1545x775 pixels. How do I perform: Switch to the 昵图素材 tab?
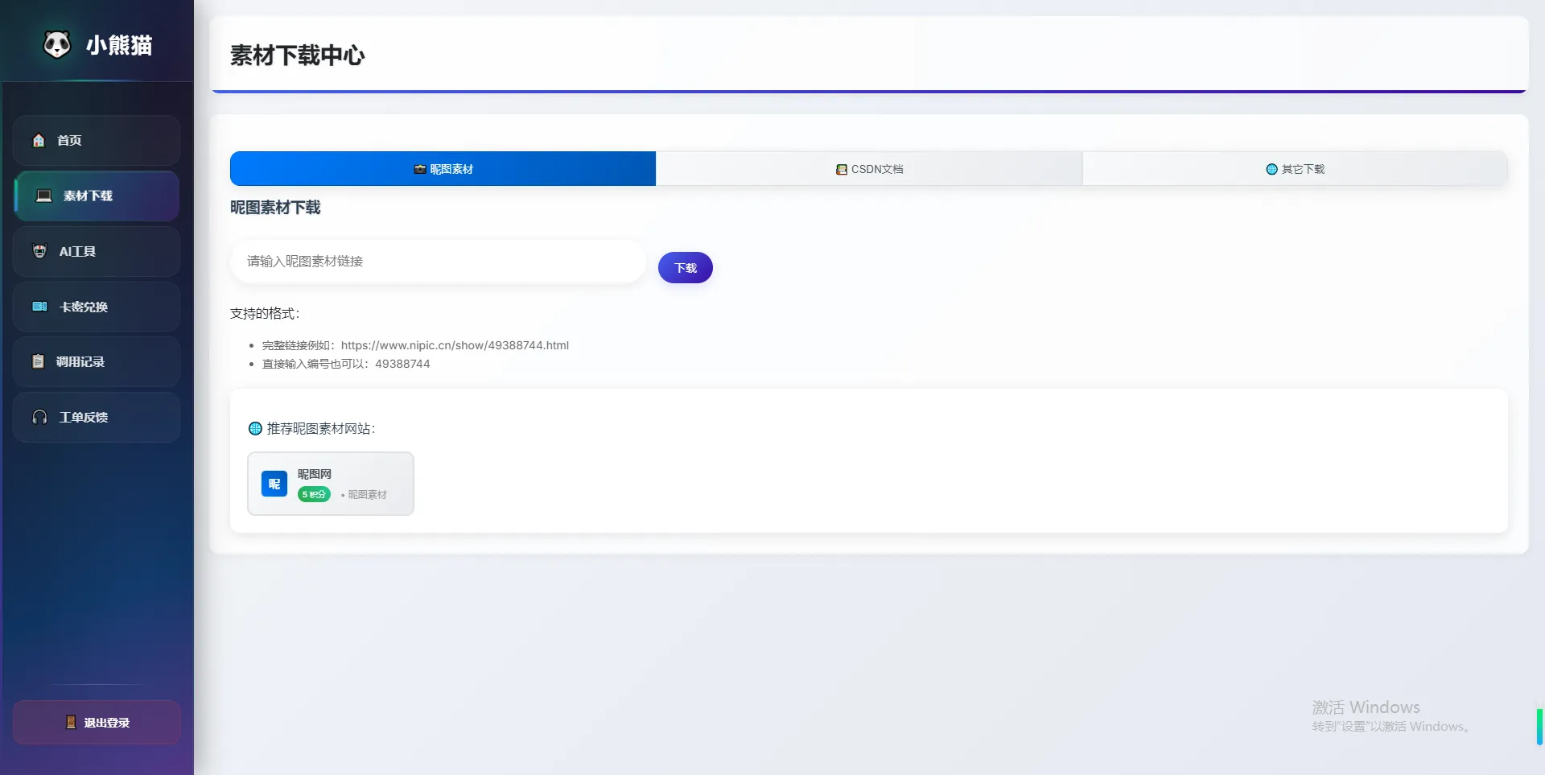click(443, 169)
